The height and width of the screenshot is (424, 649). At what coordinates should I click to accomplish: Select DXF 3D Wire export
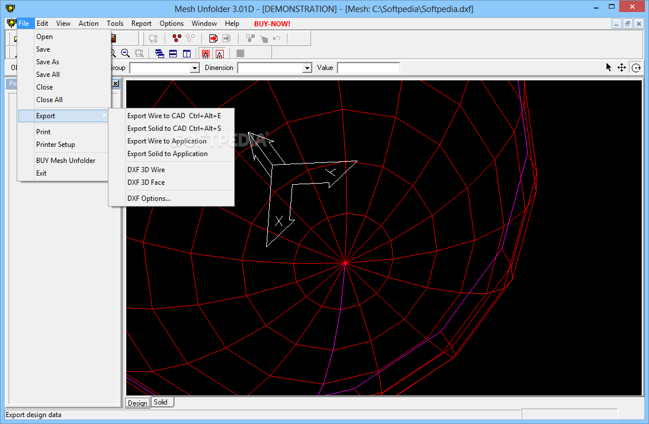pyautogui.click(x=172, y=170)
